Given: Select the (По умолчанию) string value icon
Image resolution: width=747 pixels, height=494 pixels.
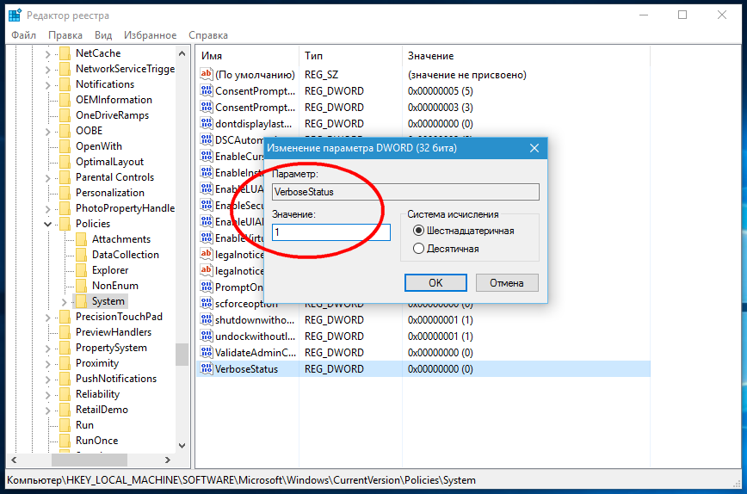Looking at the screenshot, I should (207, 74).
